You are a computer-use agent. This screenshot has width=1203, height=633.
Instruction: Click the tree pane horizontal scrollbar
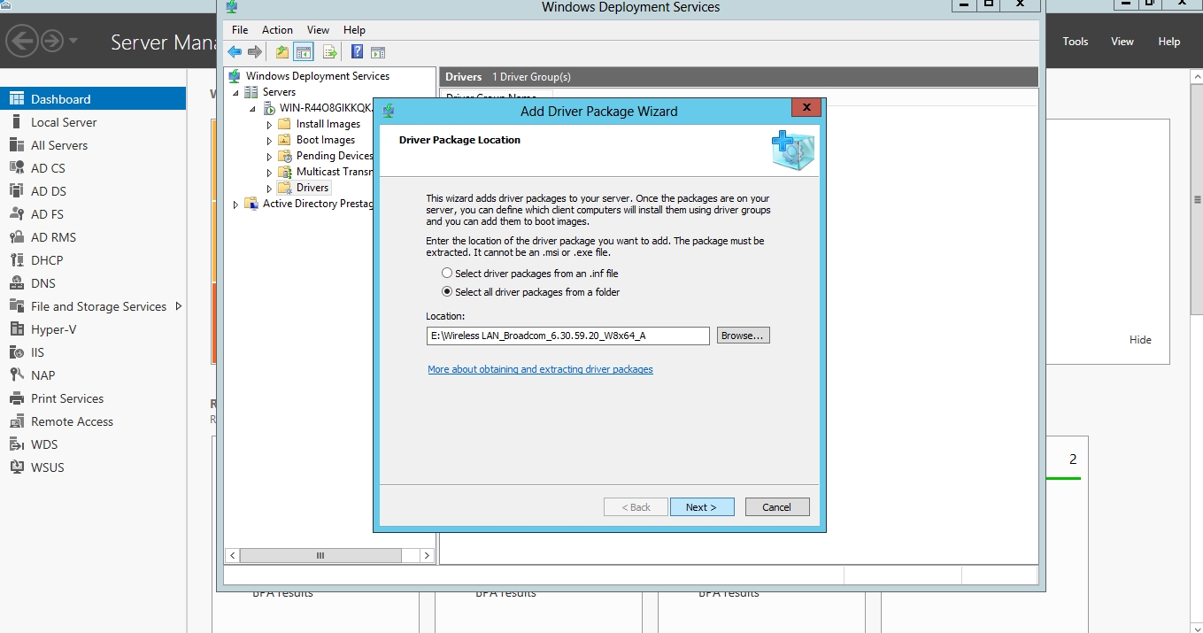tap(320, 555)
